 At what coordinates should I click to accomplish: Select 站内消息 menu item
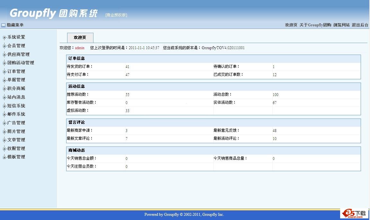pyautogui.click(x=16, y=97)
